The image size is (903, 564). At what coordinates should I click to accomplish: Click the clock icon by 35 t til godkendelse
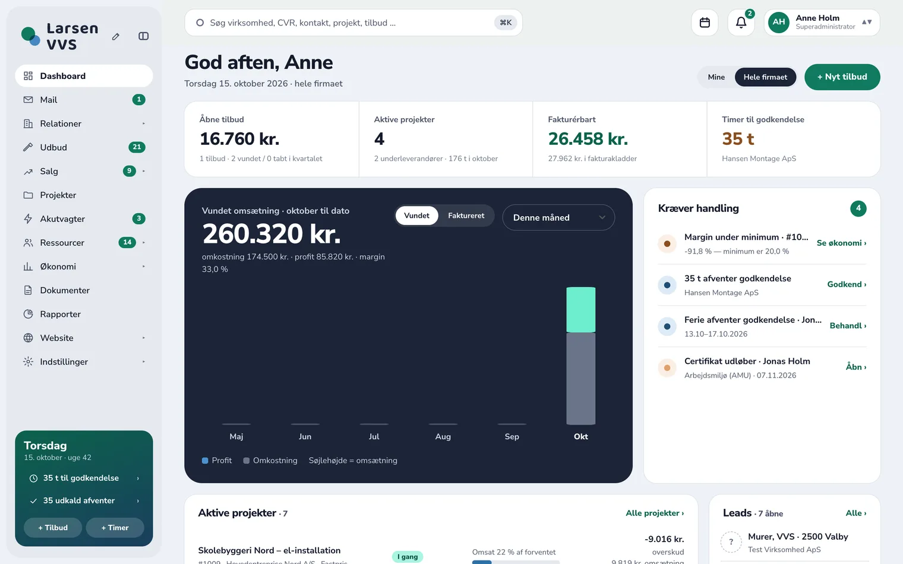point(34,479)
